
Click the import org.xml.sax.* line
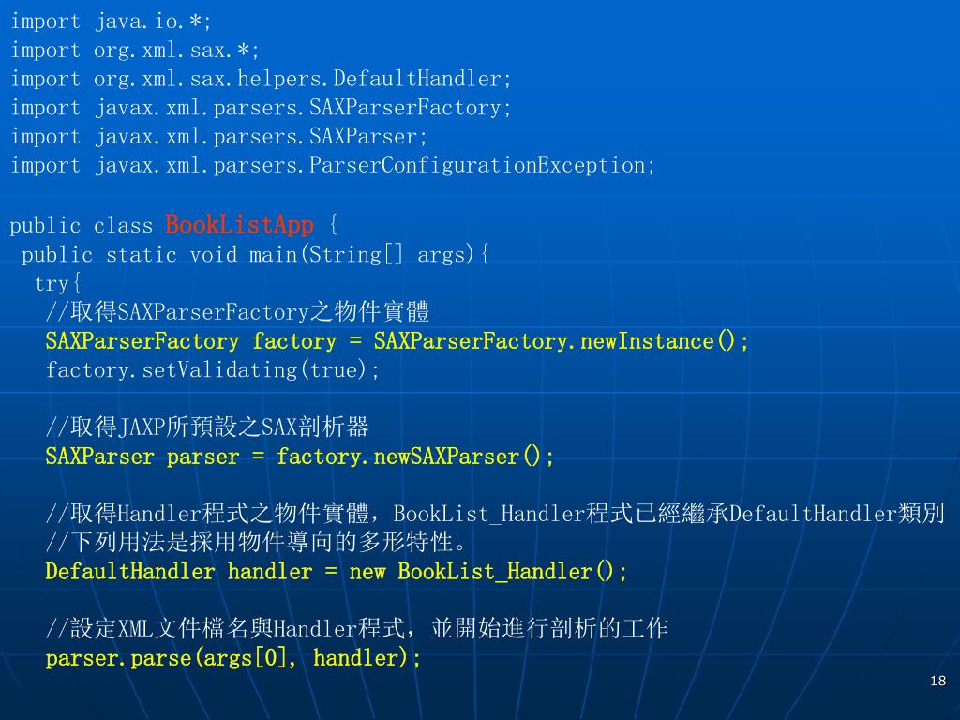coord(135,51)
